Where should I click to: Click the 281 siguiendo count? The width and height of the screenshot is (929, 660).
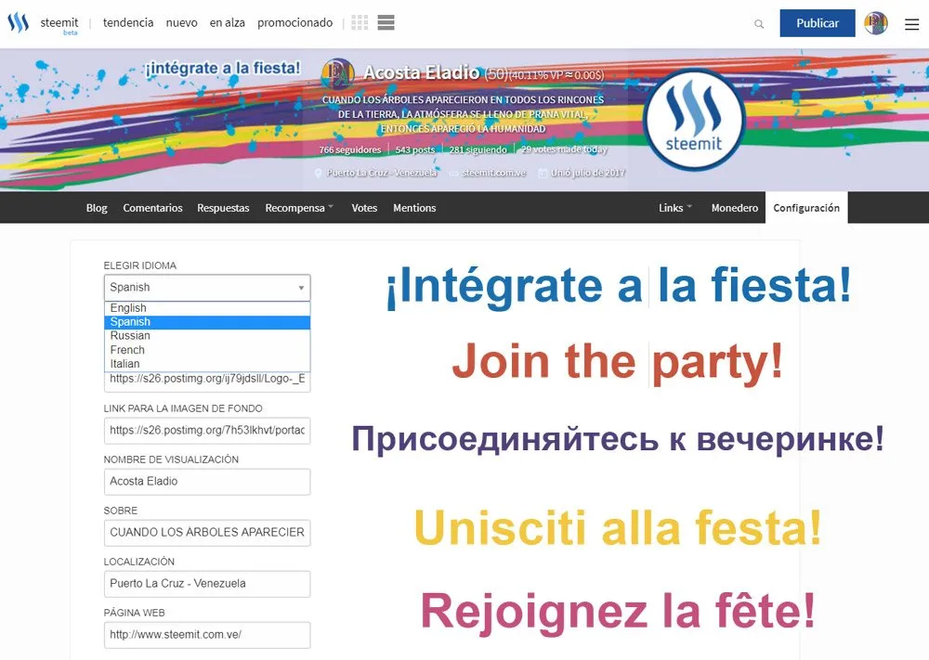(x=478, y=149)
